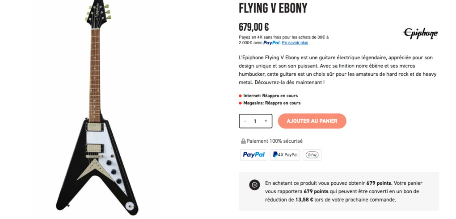Click the Paiement 100% sécurisé label
The image size is (456, 219).
tap(274, 141)
